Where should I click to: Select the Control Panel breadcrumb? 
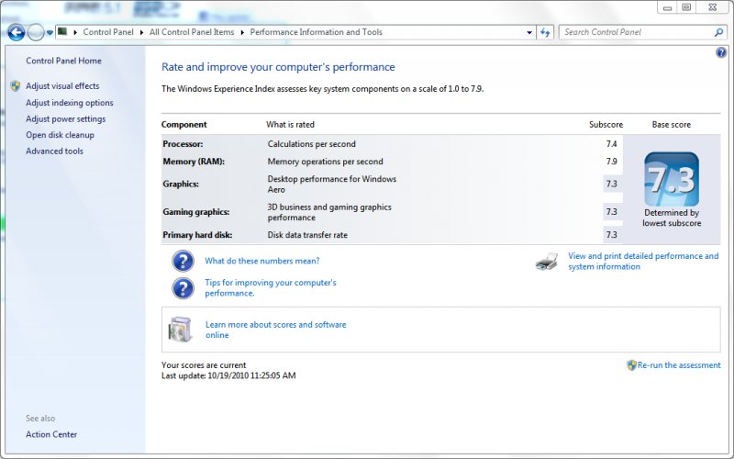(108, 32)
